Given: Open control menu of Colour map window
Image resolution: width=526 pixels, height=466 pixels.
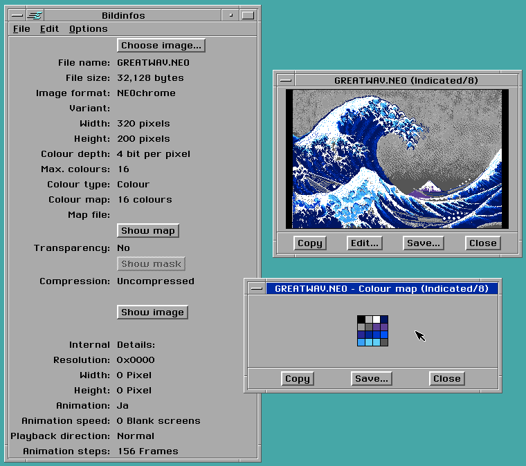Looking at the screenshot, I should [x=257, y=289].
